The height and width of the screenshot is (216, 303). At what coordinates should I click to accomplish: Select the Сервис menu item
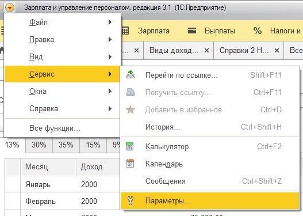click(62, 74)
